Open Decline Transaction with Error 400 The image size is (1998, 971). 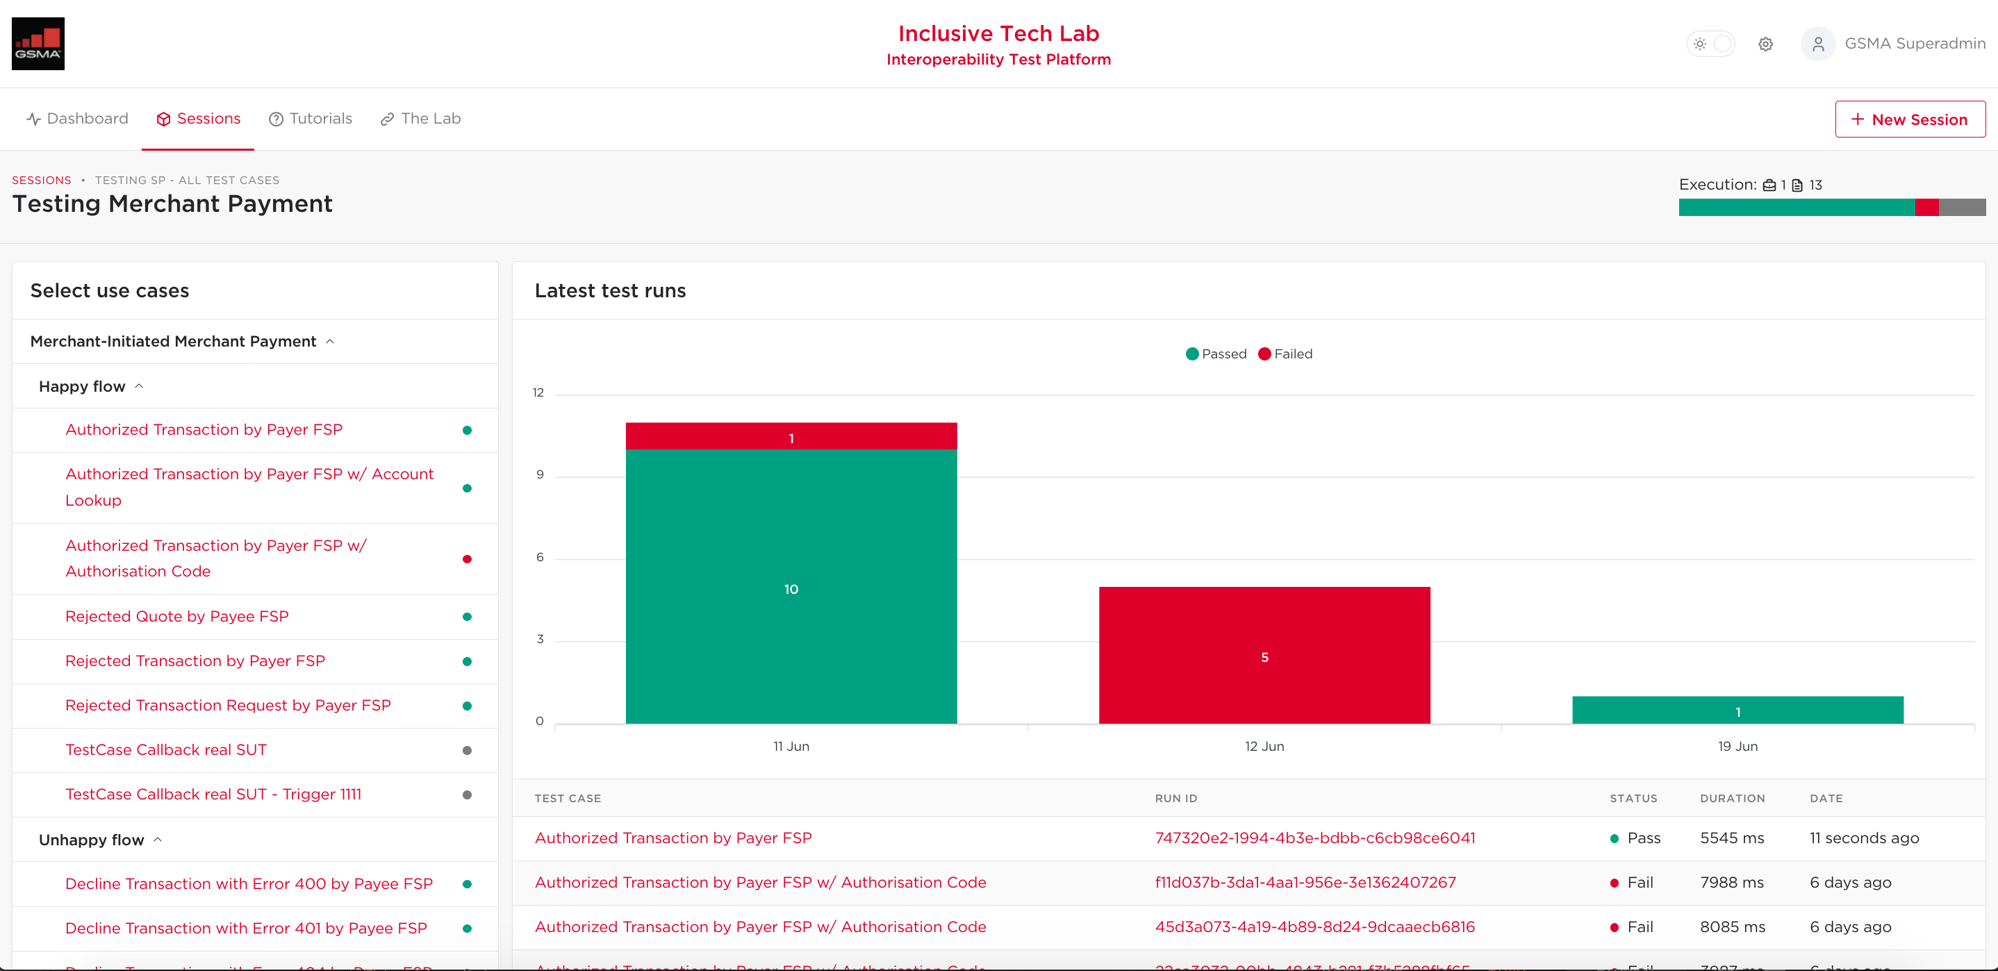[249, 884]
